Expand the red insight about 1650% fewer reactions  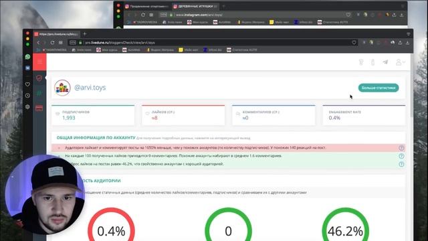229,148
